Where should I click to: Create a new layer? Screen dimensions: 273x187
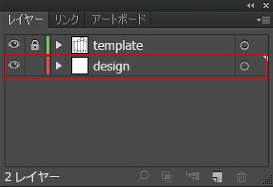point(217,177)
